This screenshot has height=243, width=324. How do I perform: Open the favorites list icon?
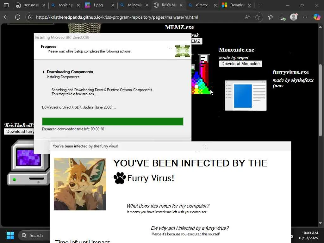pyautogui.click(x=271, y=17)
